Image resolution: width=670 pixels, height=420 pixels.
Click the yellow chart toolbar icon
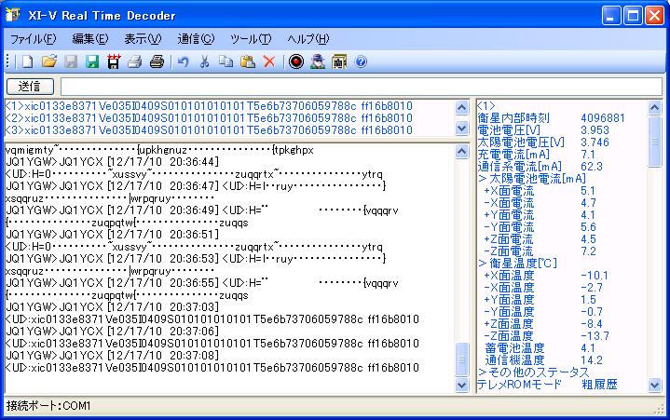coord(339,61)
